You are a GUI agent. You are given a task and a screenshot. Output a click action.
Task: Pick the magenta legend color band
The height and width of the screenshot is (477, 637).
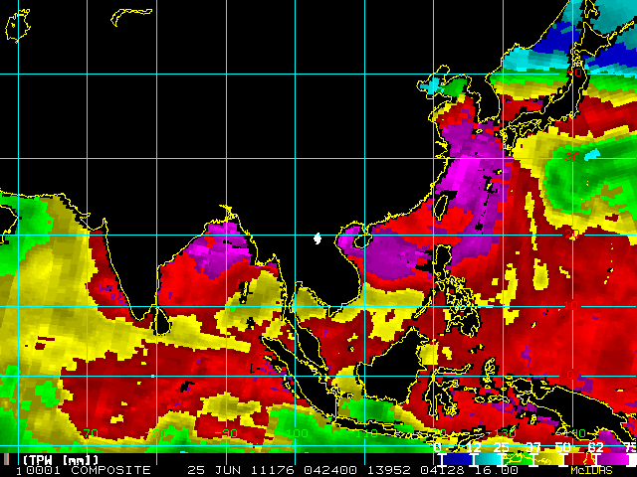click(x=611, y=459)
